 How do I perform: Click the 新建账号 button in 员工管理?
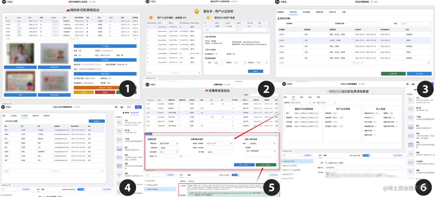(96, 121)
